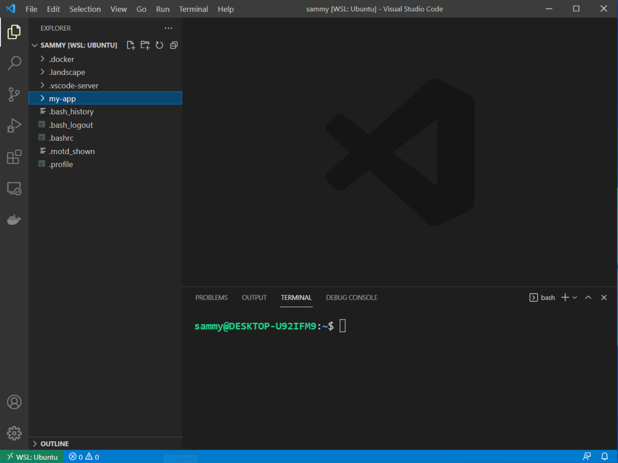Click errors and warnings count in status bar

coord(84,457)
